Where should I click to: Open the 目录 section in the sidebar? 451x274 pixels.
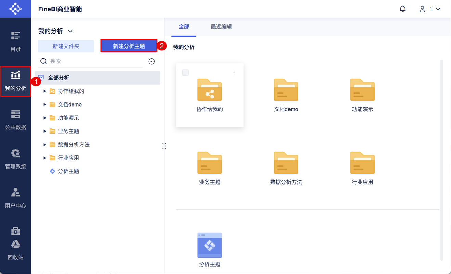tap(15, 41)
